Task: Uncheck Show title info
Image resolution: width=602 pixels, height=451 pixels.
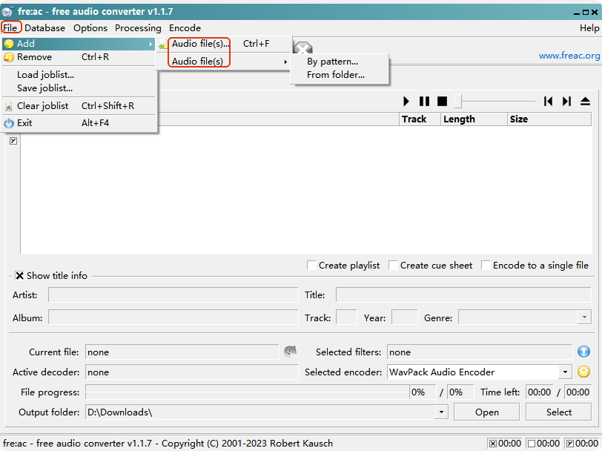Action: click(x=19, y=275)
